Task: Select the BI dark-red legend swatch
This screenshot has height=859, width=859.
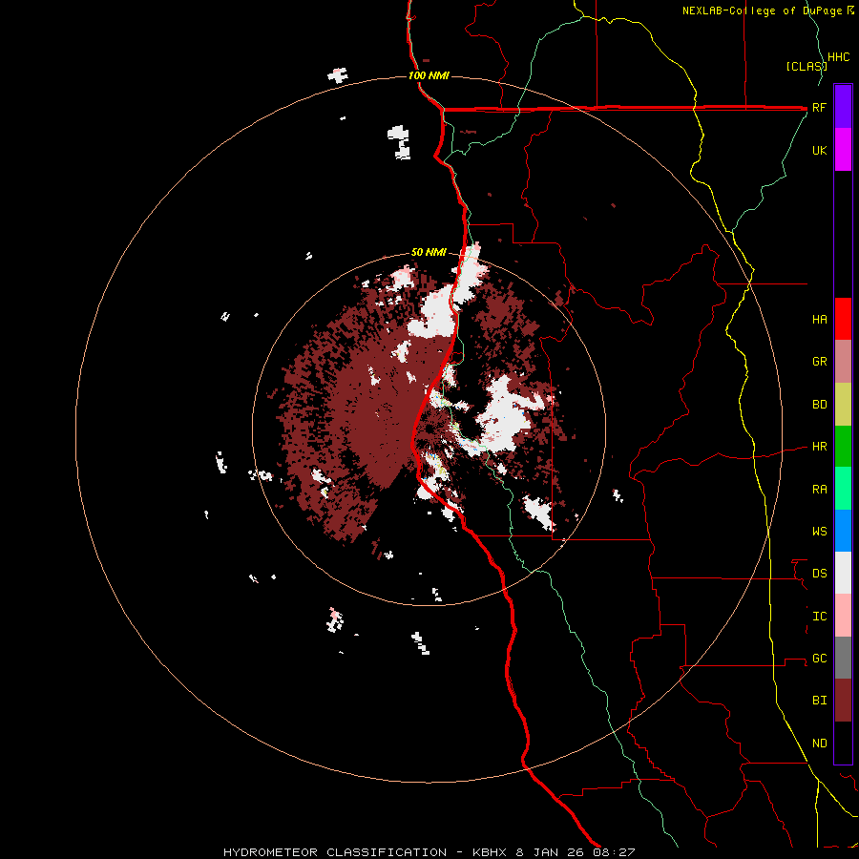Action: 843,701
